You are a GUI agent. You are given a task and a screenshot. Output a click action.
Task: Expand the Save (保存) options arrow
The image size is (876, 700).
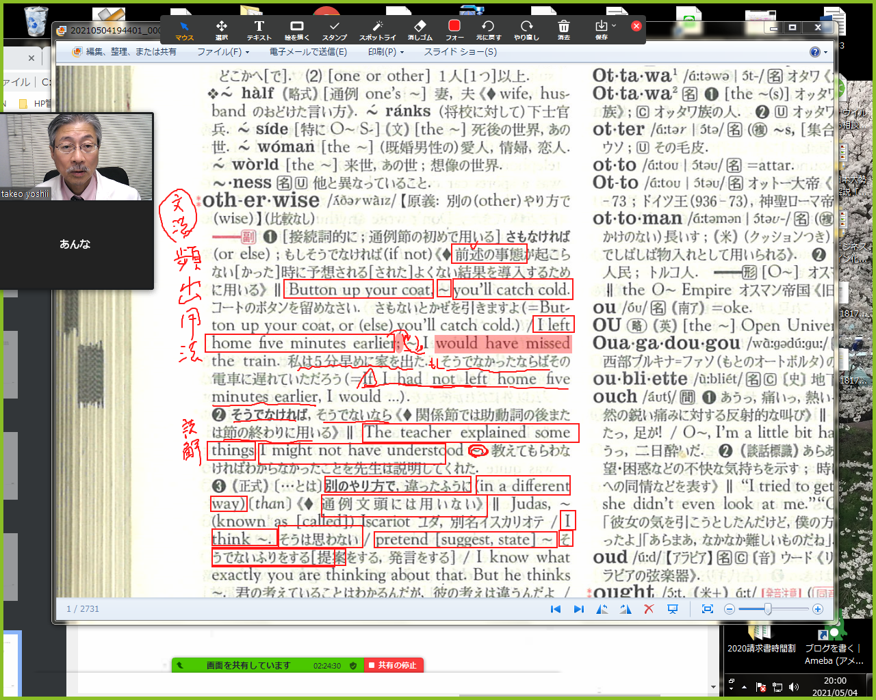614,26
